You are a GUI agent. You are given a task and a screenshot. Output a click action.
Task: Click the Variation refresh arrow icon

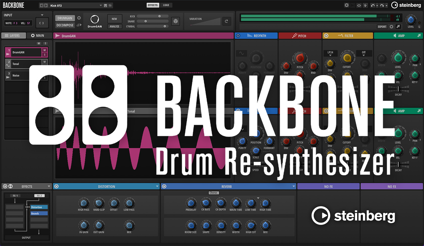pyautogui.click(x=226, y=21)
